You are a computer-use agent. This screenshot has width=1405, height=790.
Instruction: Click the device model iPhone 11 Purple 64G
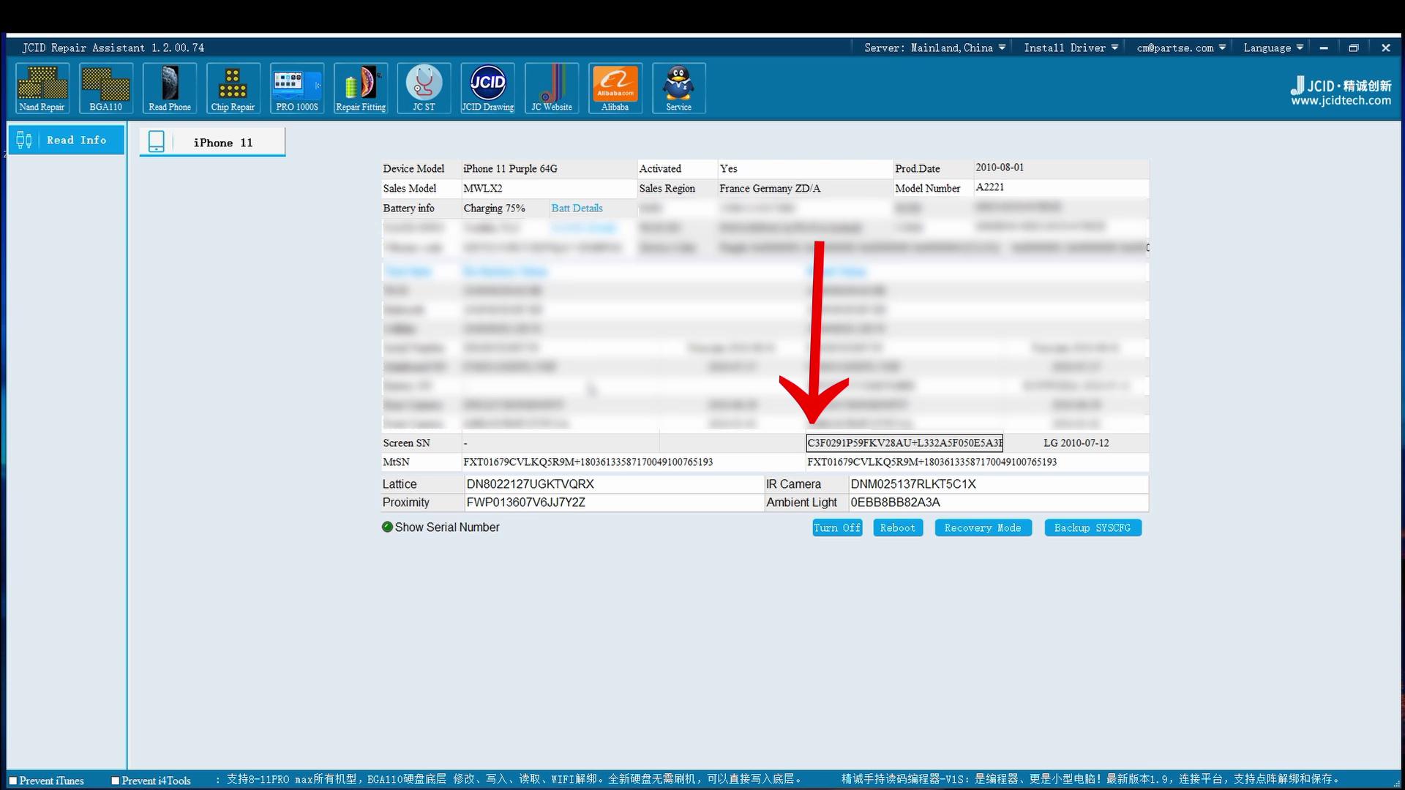(510, 168)
